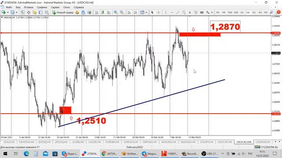Select the text label T tool
The height and width of the screenshot is (158, 282).
tap(196, 12)
